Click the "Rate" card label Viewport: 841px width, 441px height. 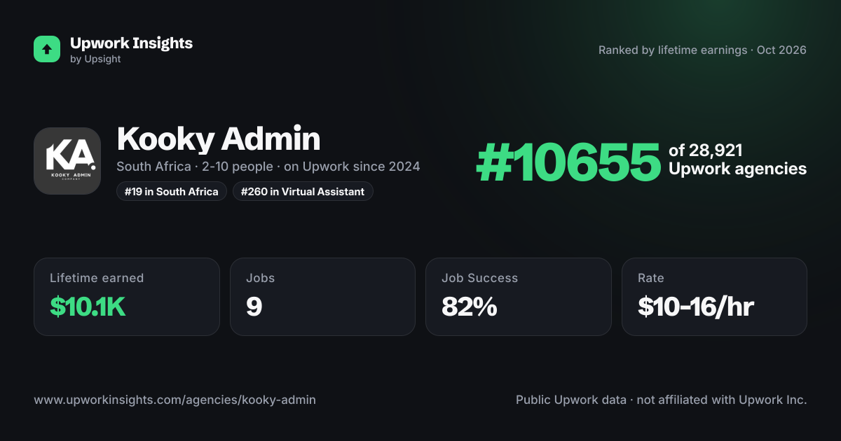coord(650,278)
